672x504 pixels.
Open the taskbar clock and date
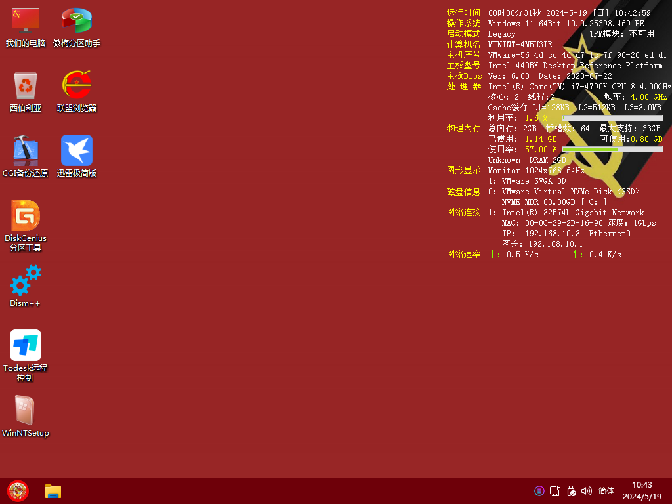click(x=642, y=491)
